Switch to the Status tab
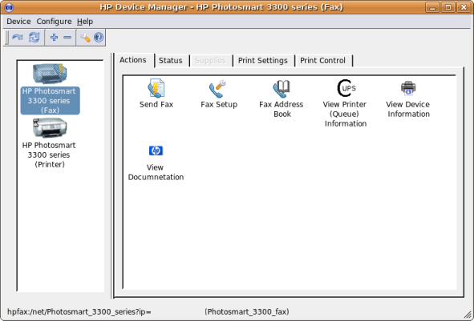The height and width of the screenshot is (321, 474). 171,61
